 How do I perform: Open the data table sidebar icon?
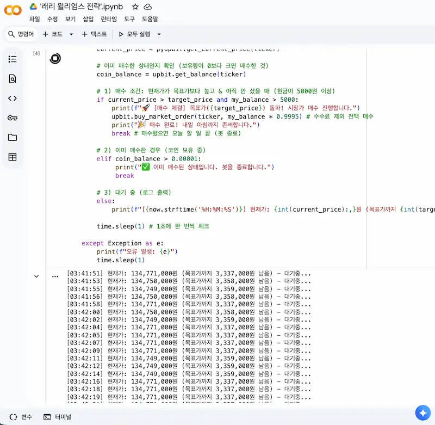tap(13, 157)
